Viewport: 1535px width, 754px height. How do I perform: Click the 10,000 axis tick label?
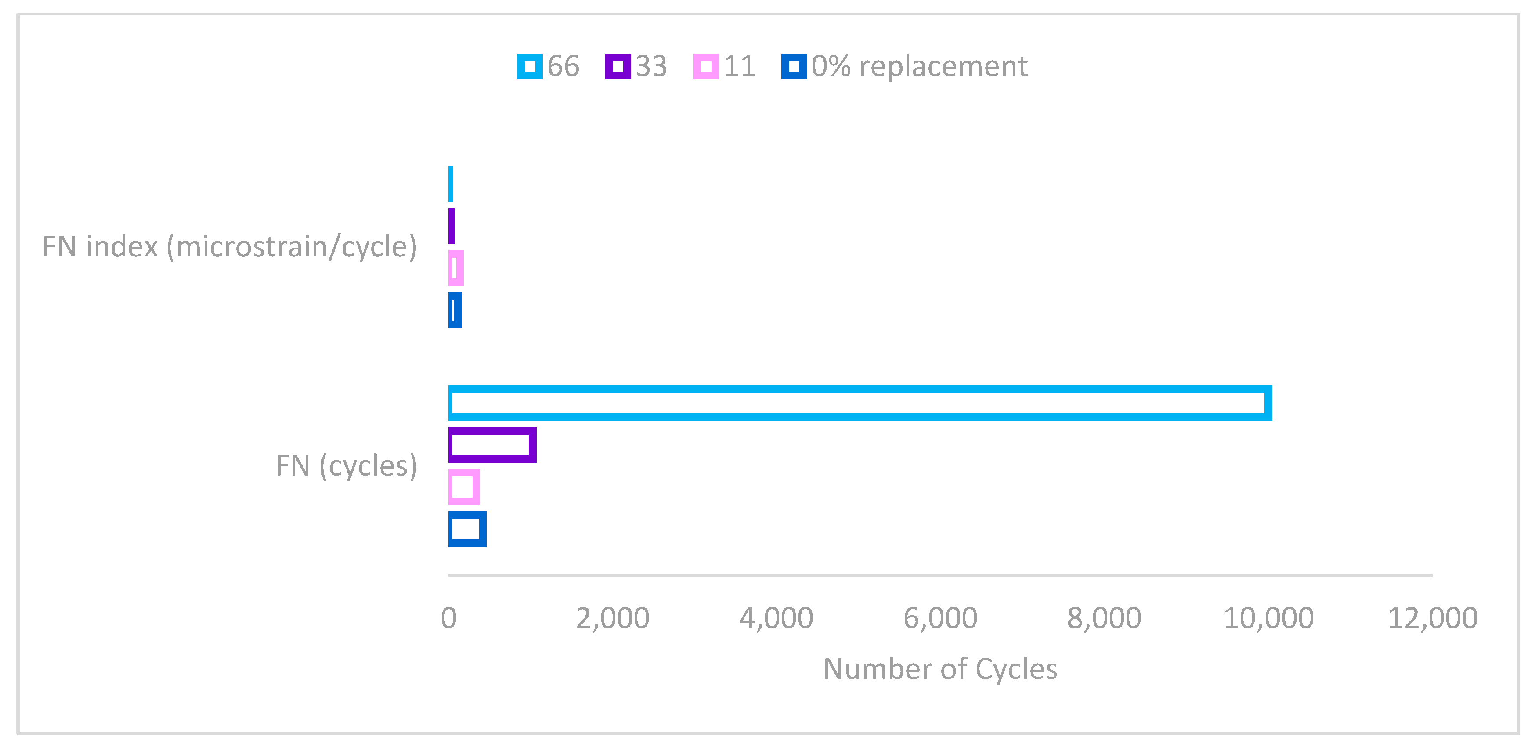(x=1268, y=618)
